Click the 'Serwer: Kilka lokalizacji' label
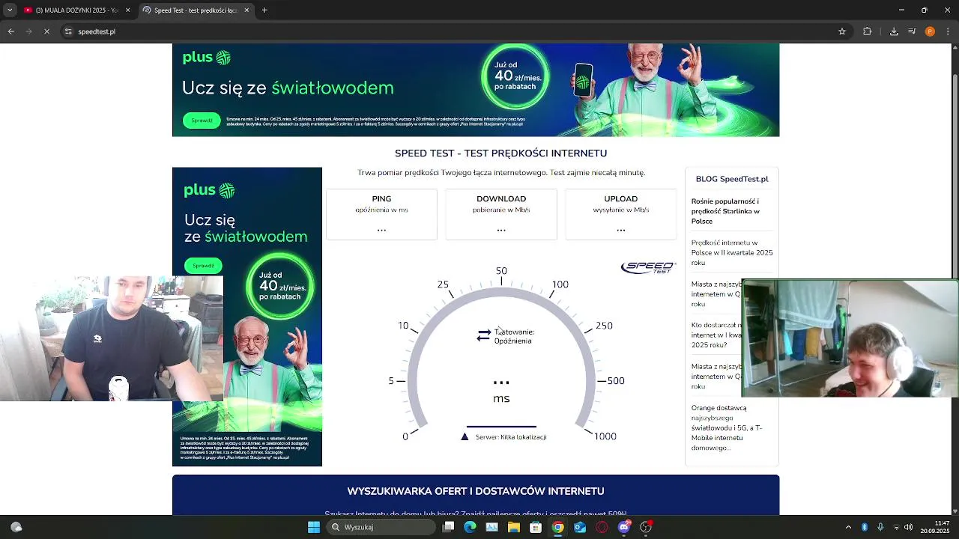The image size is (959, 539). (511, 436)
